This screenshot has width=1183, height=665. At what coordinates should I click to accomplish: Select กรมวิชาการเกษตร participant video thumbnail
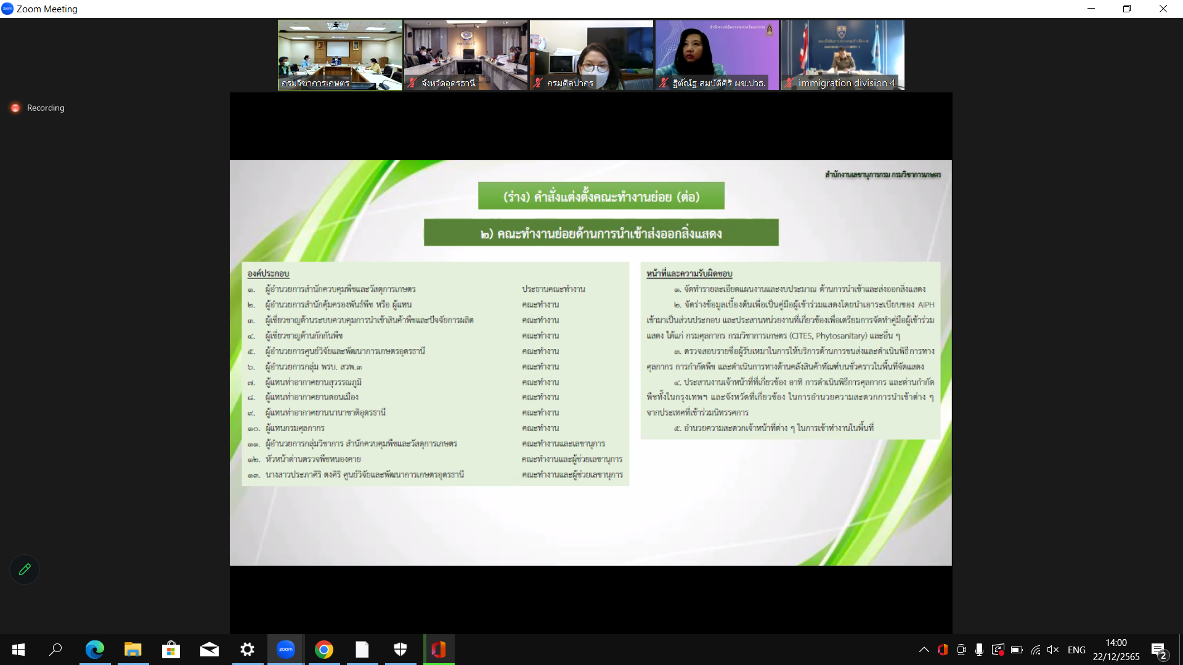click(340, 55)
